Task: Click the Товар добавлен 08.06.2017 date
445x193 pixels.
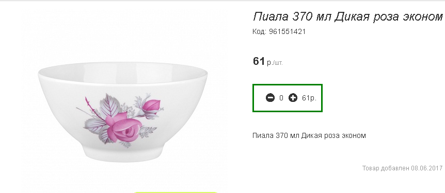Action: pyautogui.click(x=403, y=168)
